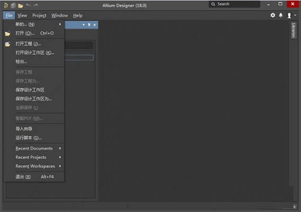Click the undo arrow in title bar
Screen dimensions: 301x212
28,5
